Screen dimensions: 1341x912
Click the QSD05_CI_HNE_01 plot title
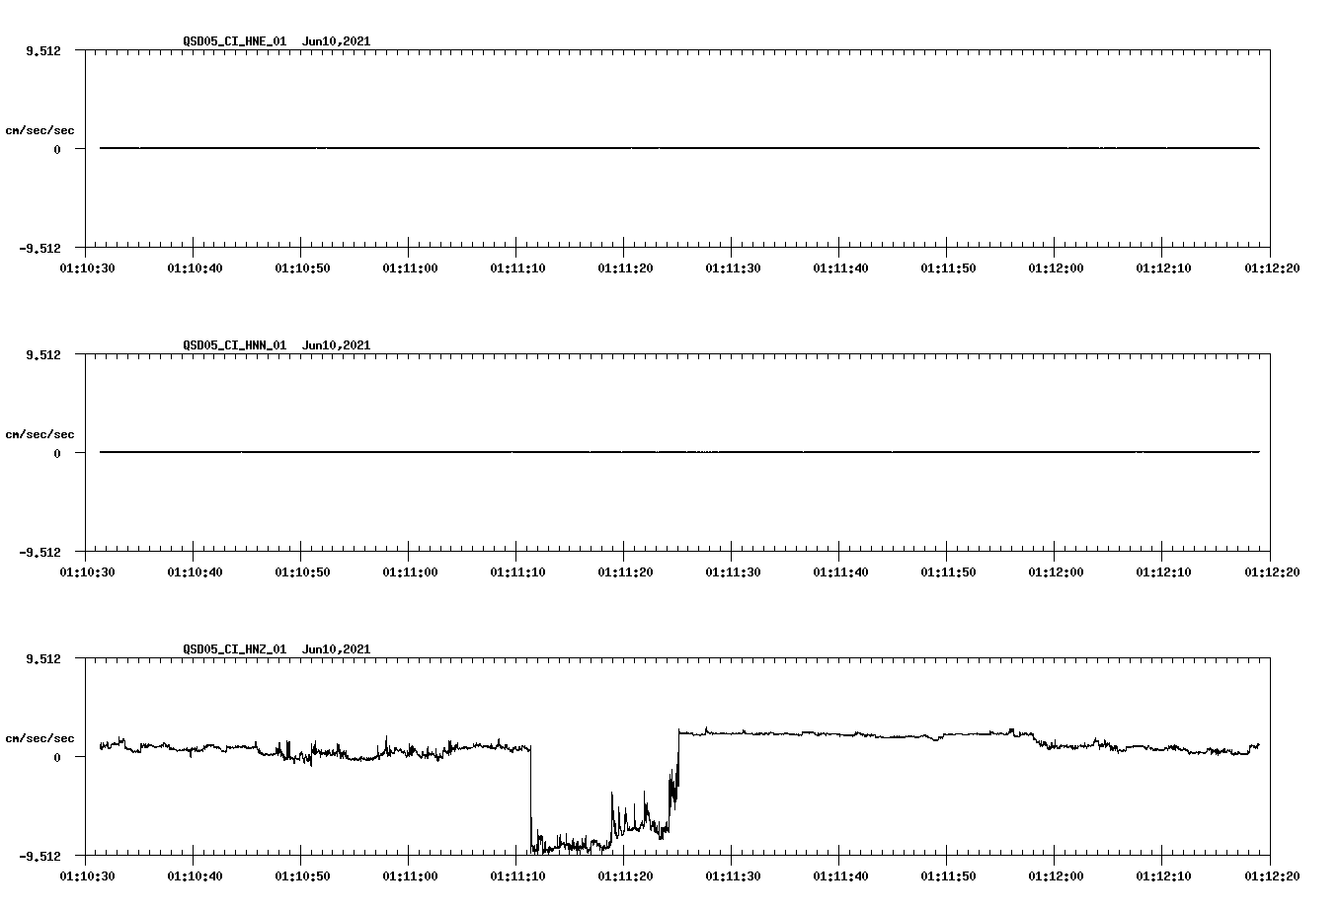pos(276,41)
